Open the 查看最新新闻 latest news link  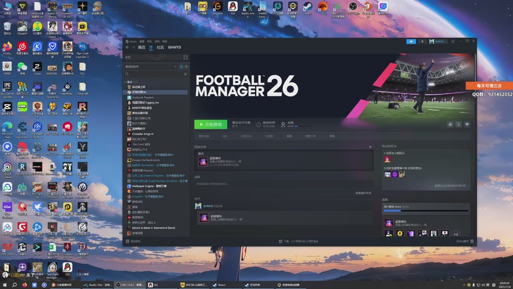pos(363,193)
